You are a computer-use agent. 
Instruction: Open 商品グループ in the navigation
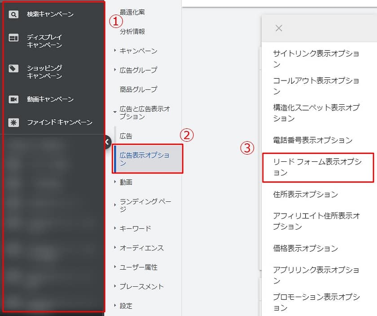(138, 89)
